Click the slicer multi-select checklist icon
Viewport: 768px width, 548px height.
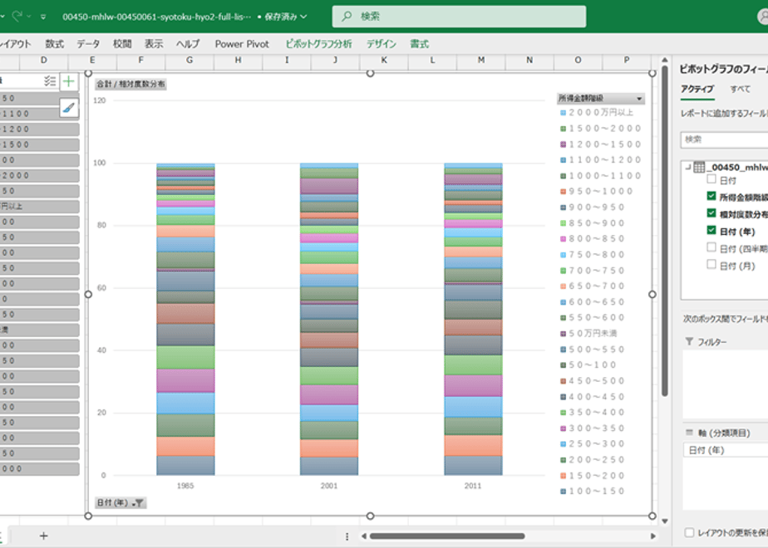coord(50,81)
